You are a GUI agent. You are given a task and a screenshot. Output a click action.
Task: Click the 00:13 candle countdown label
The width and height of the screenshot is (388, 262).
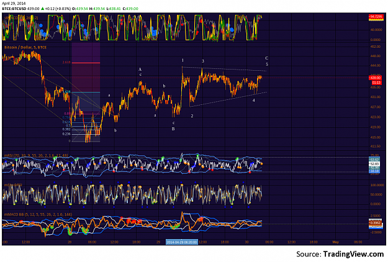point(376,83)
